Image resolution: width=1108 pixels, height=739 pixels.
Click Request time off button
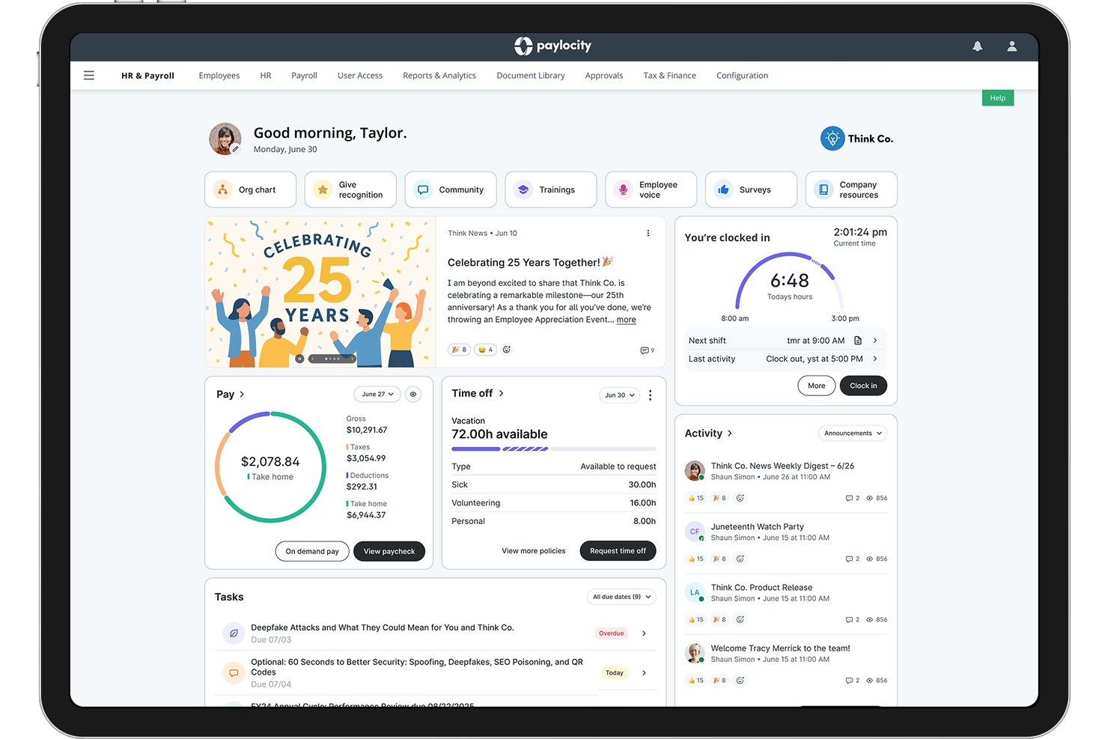coord(618,551)
